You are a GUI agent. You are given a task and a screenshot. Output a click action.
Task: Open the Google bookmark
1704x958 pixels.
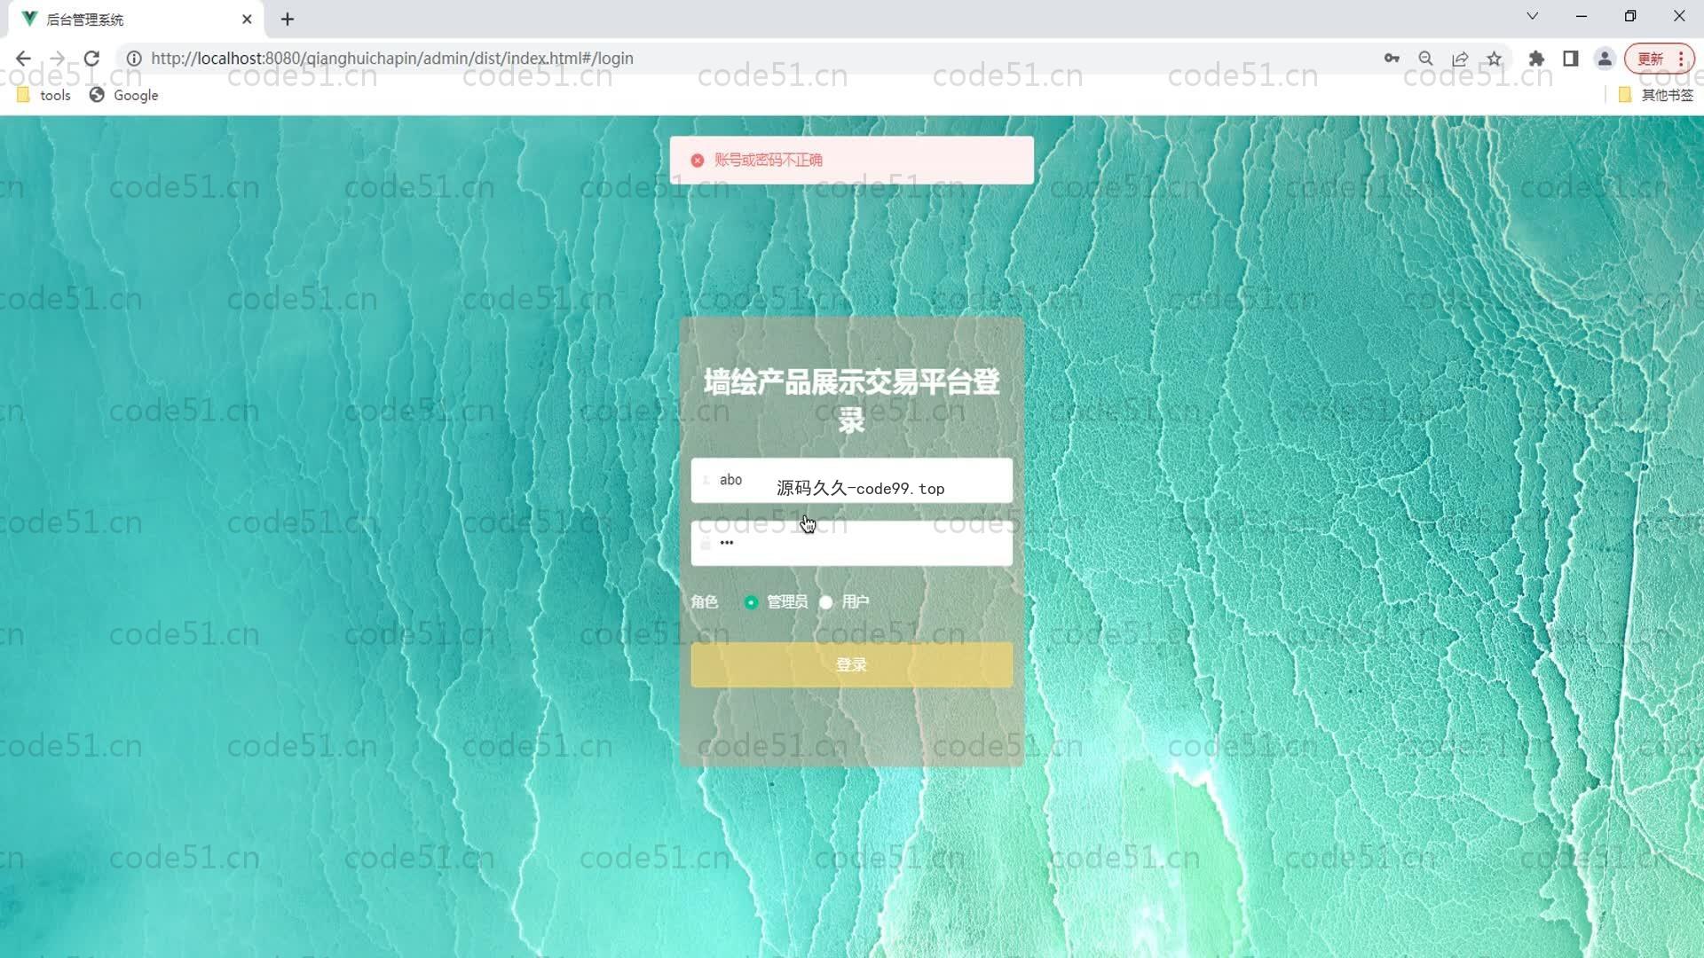123,95
